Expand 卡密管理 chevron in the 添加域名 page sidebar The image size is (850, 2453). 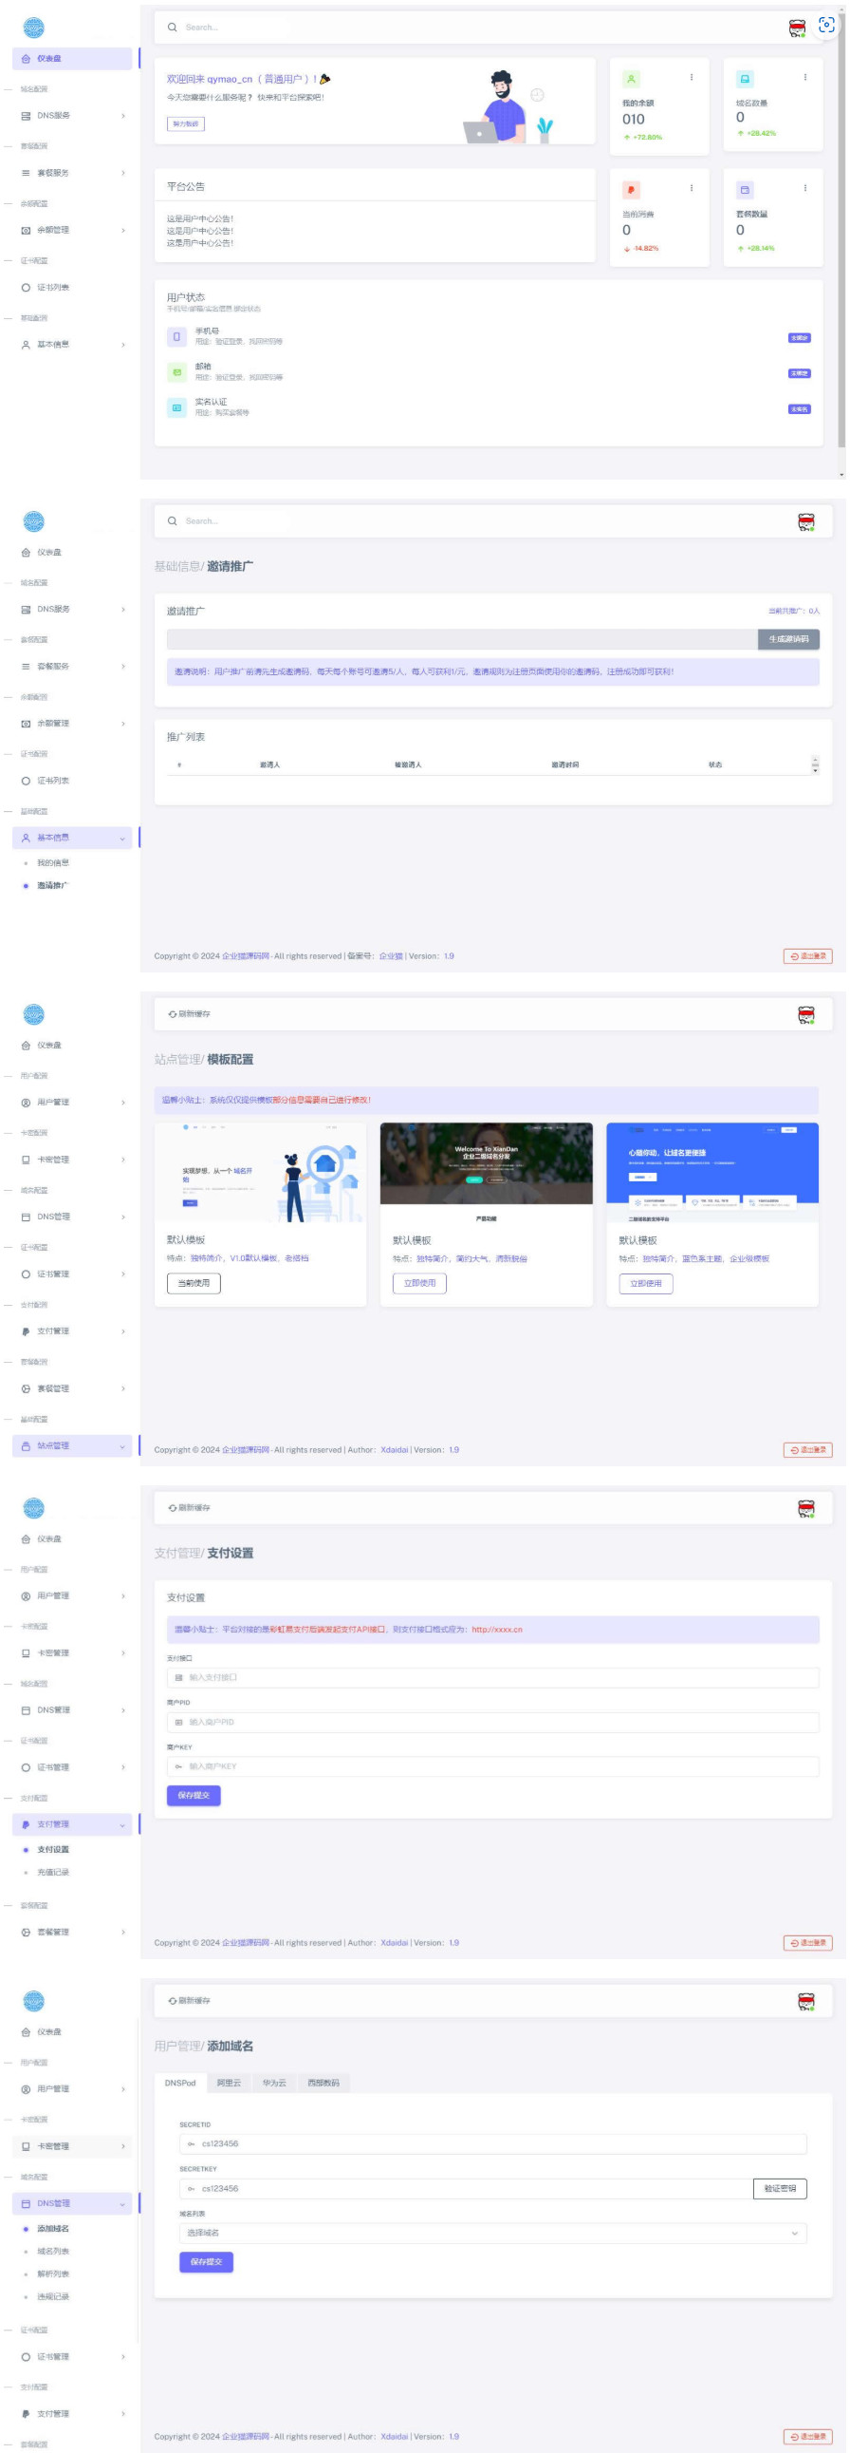pyautogui.click(x=122, y=2146)
